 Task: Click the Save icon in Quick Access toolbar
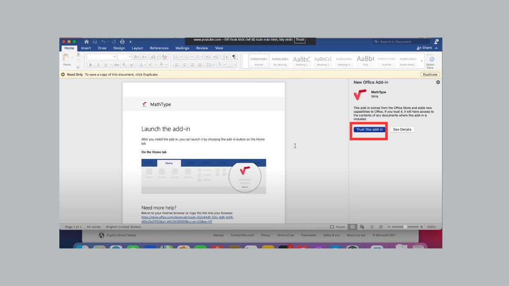95,42
